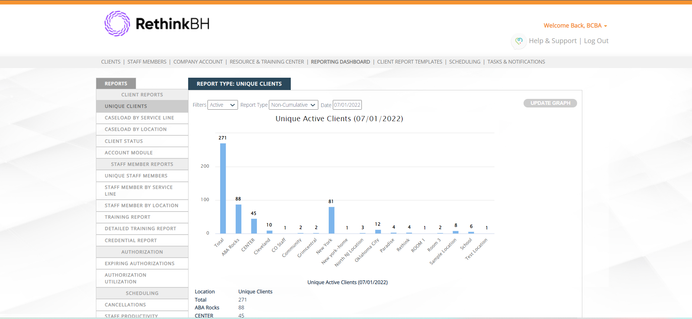Click the Authorization section header

coord(142,252)
